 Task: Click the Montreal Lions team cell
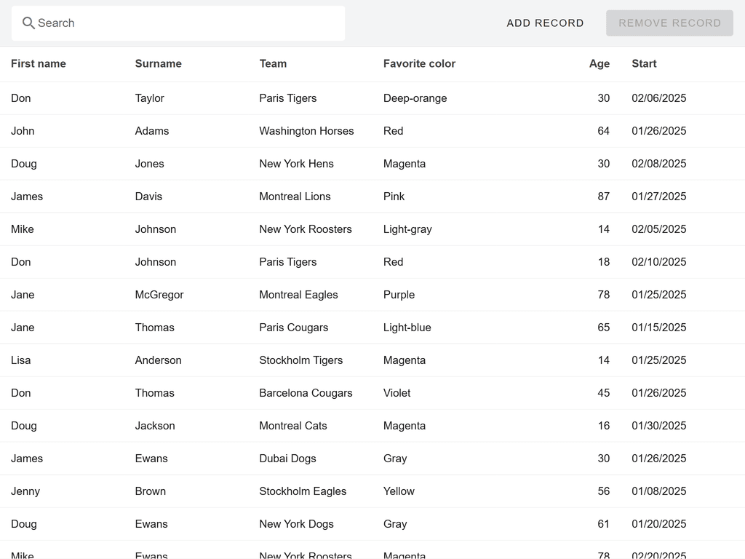click(x=295, y=196)
